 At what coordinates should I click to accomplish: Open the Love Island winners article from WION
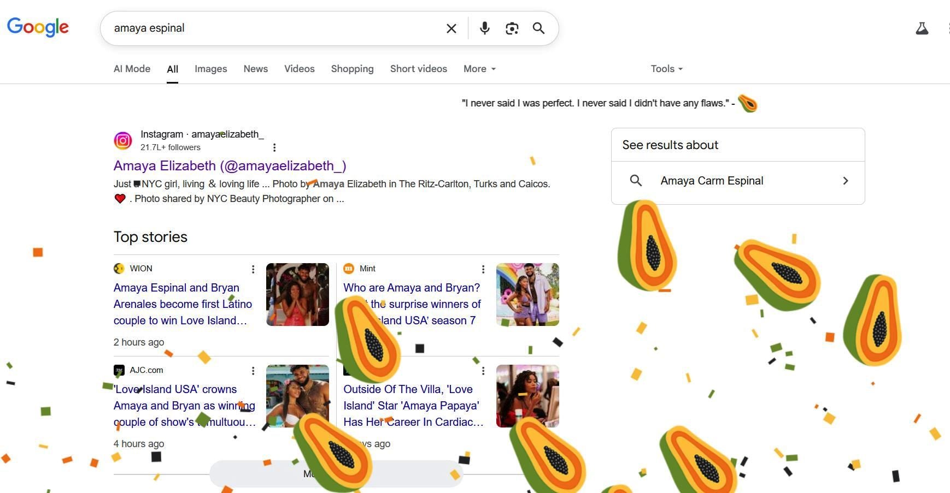[x=183, y=304]
